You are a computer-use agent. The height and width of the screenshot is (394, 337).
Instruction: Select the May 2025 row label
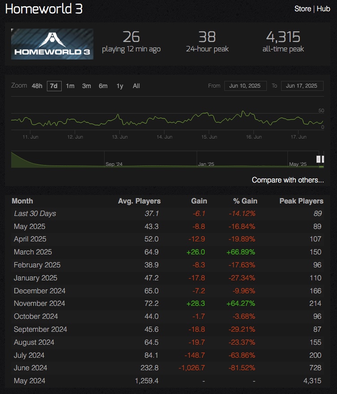click(29, 227)
